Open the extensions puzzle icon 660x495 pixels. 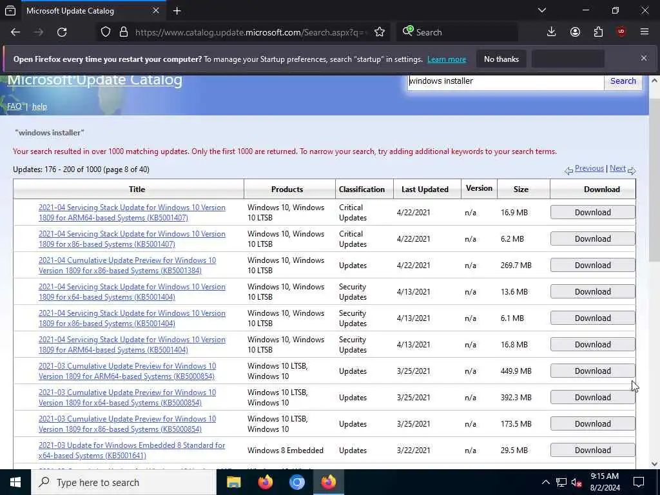(598, 32)
